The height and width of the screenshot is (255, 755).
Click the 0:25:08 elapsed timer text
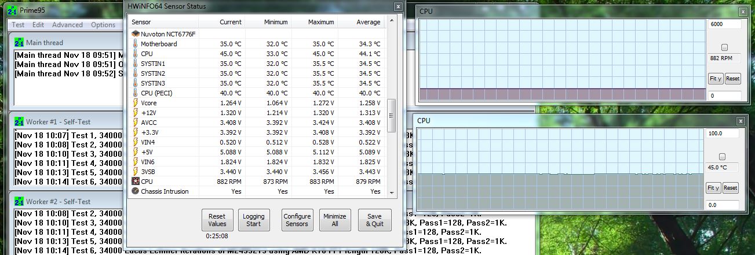pos(217,236)
